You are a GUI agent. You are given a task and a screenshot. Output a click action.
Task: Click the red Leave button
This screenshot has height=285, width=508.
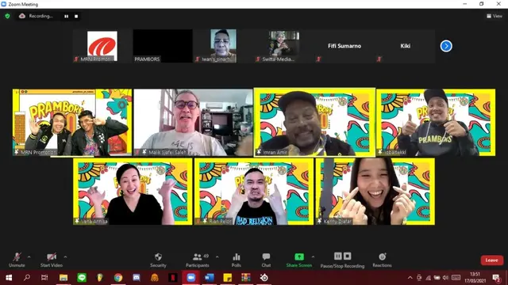[492, 260]
